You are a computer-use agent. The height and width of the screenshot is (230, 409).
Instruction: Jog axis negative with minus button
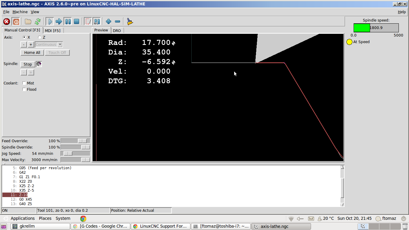[24, 45]
